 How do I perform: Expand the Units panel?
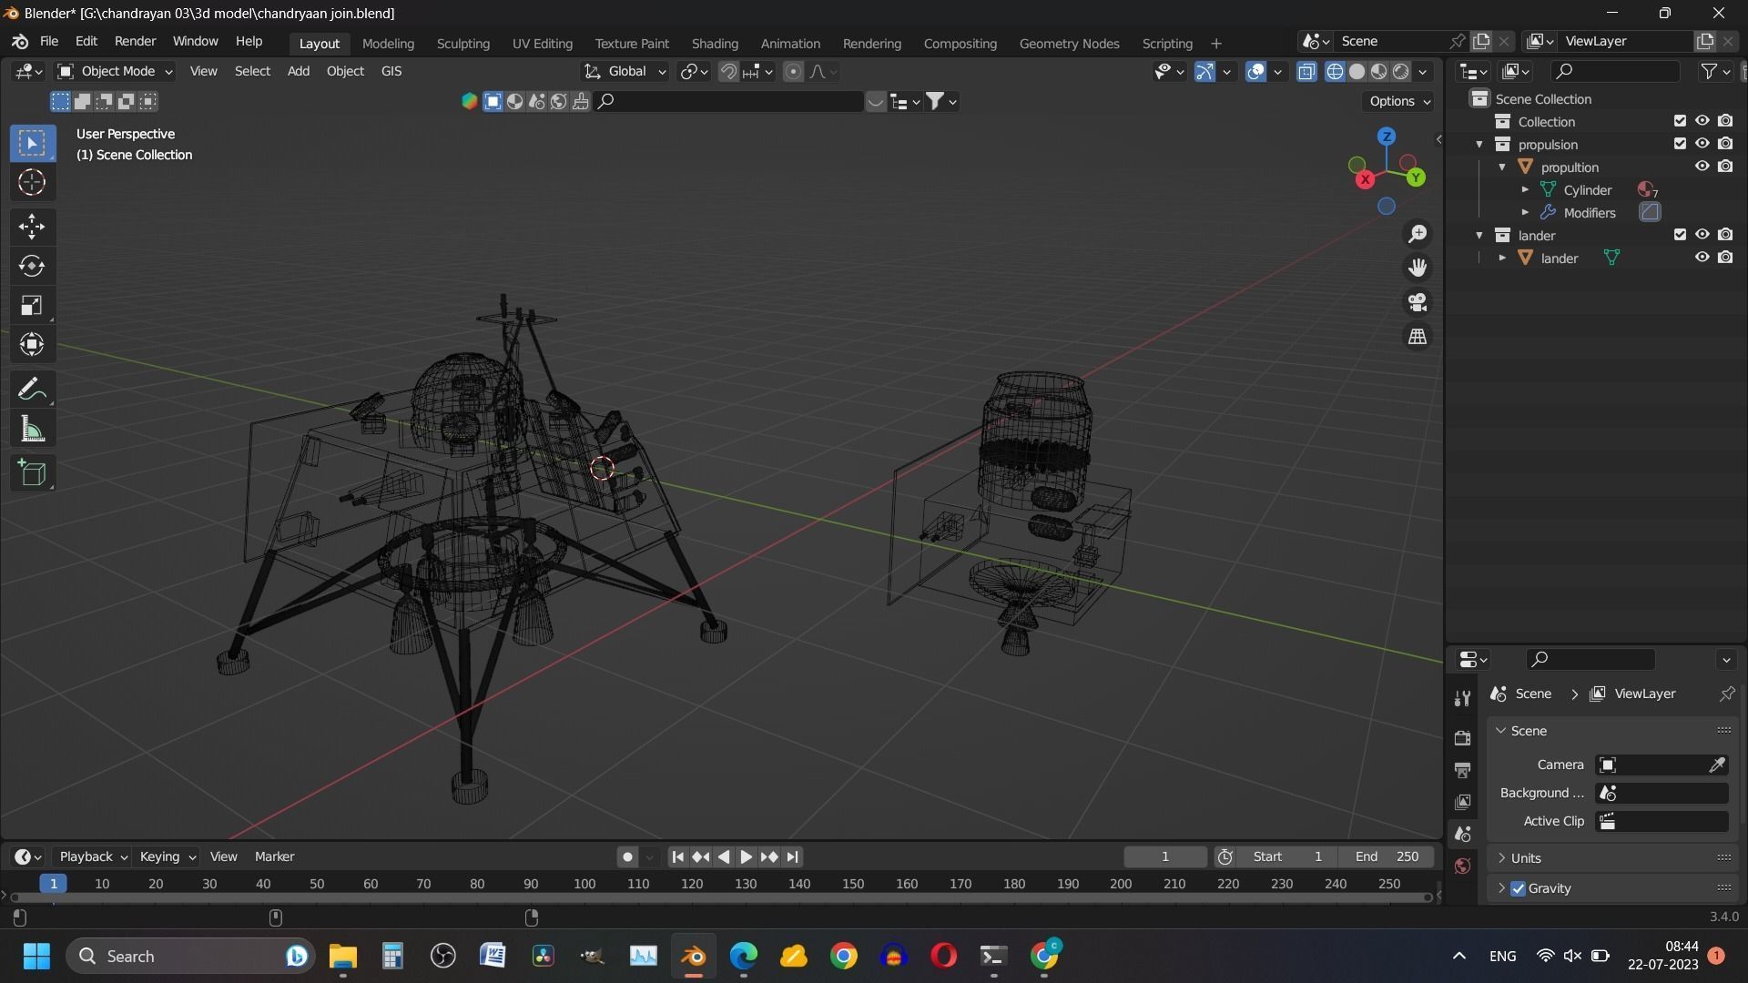[1525, 858]
